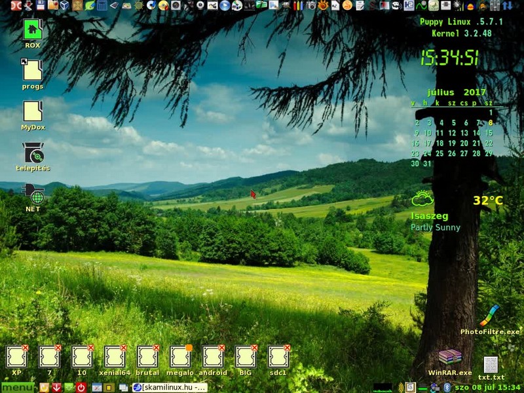524x393 pixels.
Task: Click the sdc1 drive icon
Action: click(278, 357)
